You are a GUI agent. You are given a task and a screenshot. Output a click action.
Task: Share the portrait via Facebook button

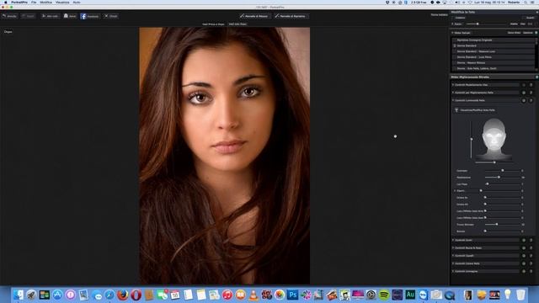pos(90,16)
